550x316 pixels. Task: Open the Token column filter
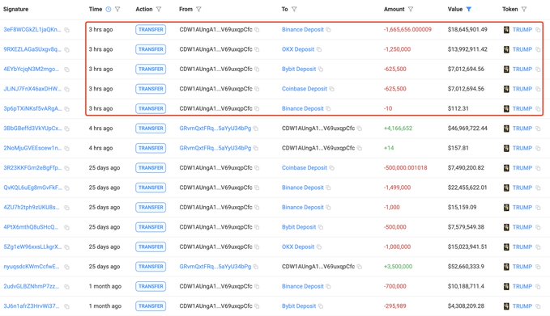coord(524,10)
